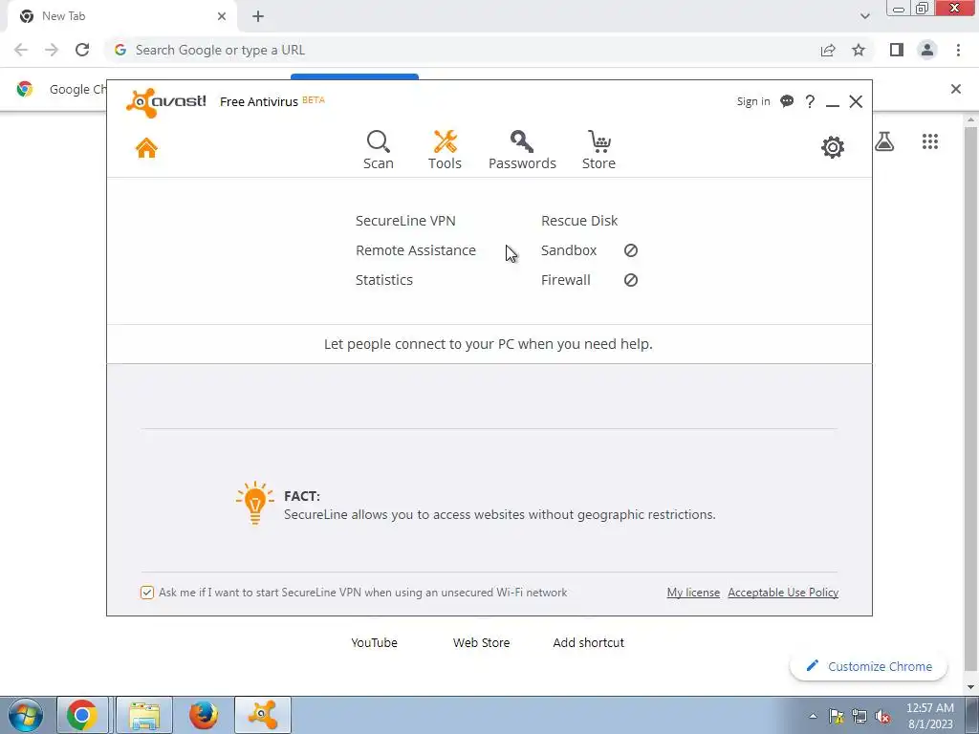Open SecureLine VPN tool
Image resolution: width=979 pixels, height=734 pixels.
tap(405, 221)
